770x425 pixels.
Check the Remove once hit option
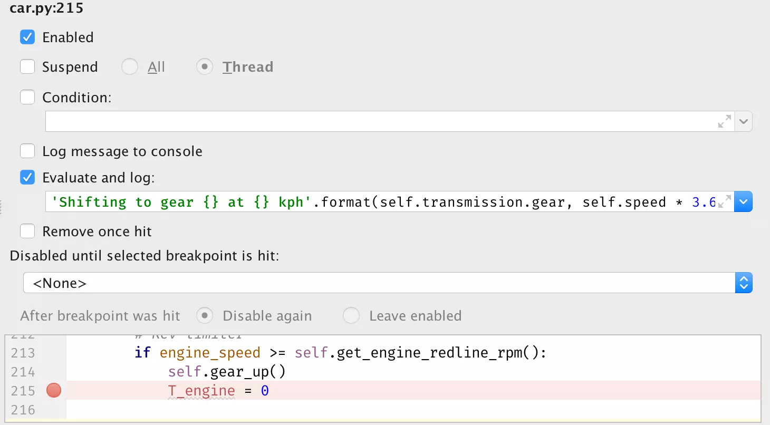pyautogui.click(x=27, y=231)
